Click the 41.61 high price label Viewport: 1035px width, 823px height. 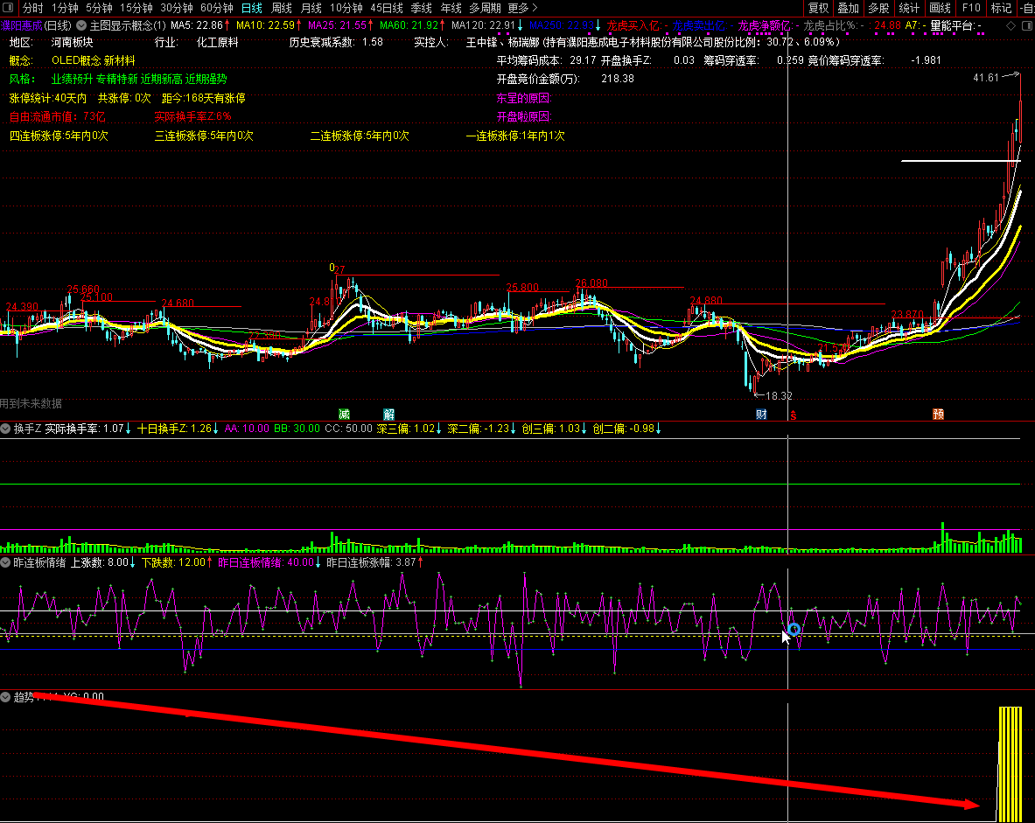pyautogui.click(x=986, y=78)
